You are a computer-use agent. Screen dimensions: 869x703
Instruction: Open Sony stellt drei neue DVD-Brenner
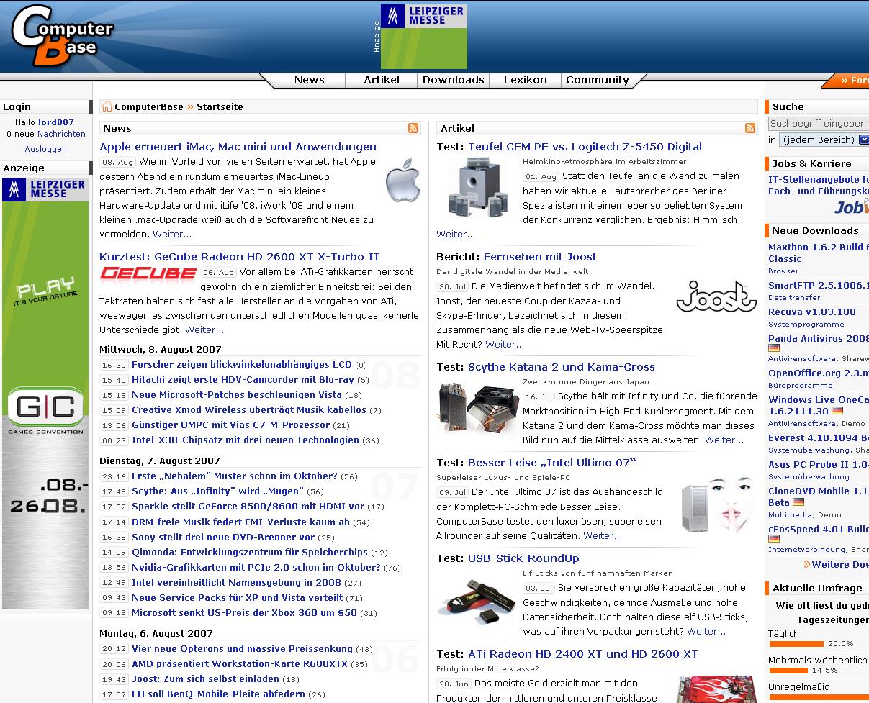(x=223, y=537)
